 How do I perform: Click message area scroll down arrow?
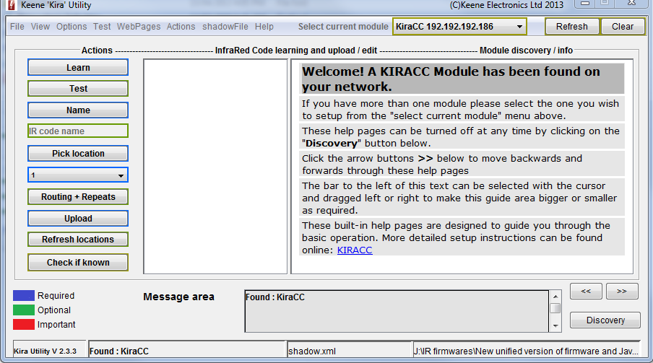(x=555, y=326)
